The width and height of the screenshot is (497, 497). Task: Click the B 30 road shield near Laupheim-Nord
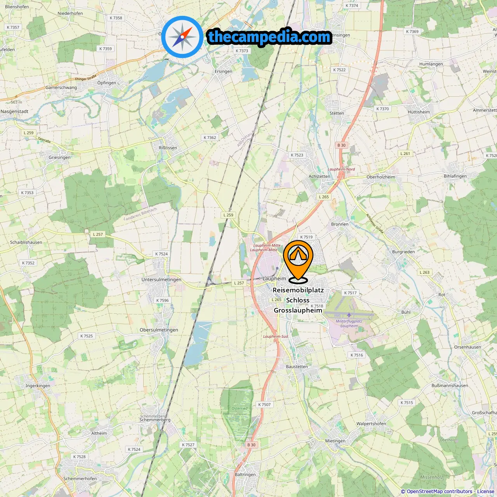tap(341, 145)
